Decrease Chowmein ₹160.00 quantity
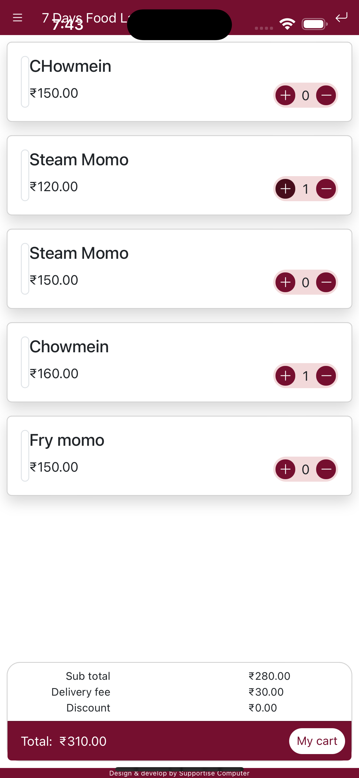 coord(326,376)
